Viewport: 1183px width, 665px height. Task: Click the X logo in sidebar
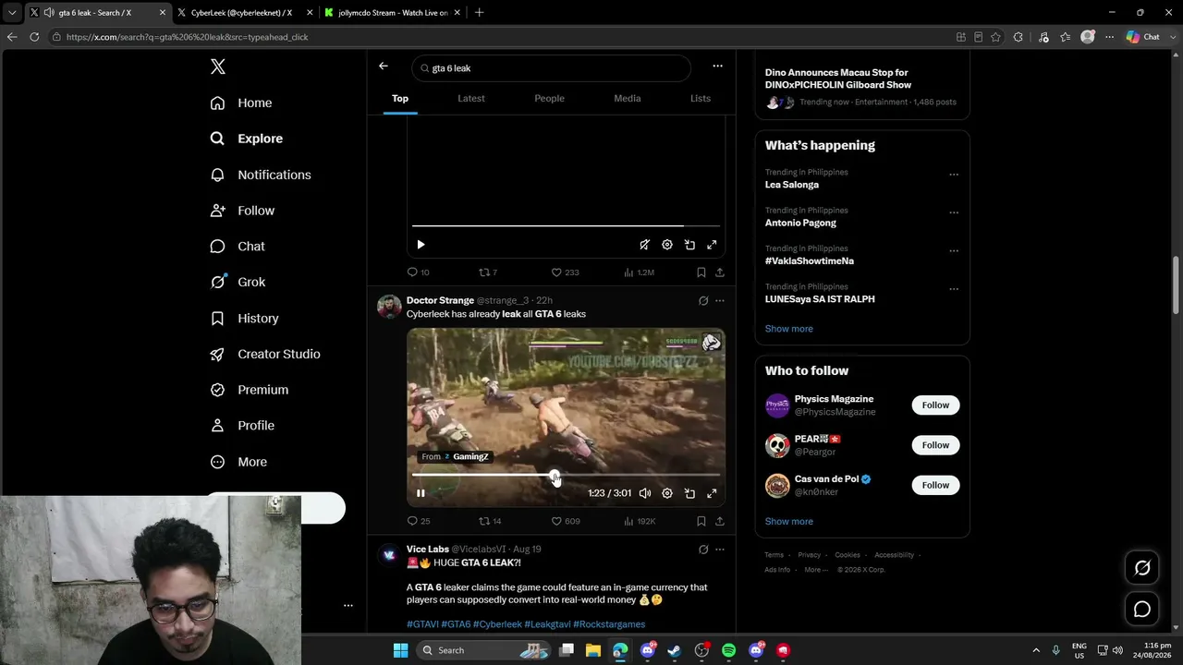click(x=217, y=66)
